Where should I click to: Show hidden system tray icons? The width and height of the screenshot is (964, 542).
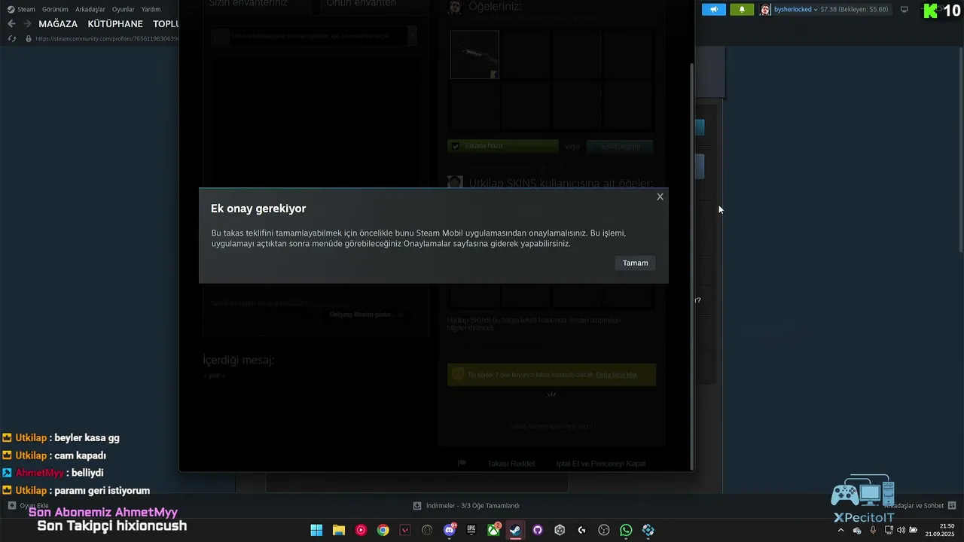(x=841, y=530)
